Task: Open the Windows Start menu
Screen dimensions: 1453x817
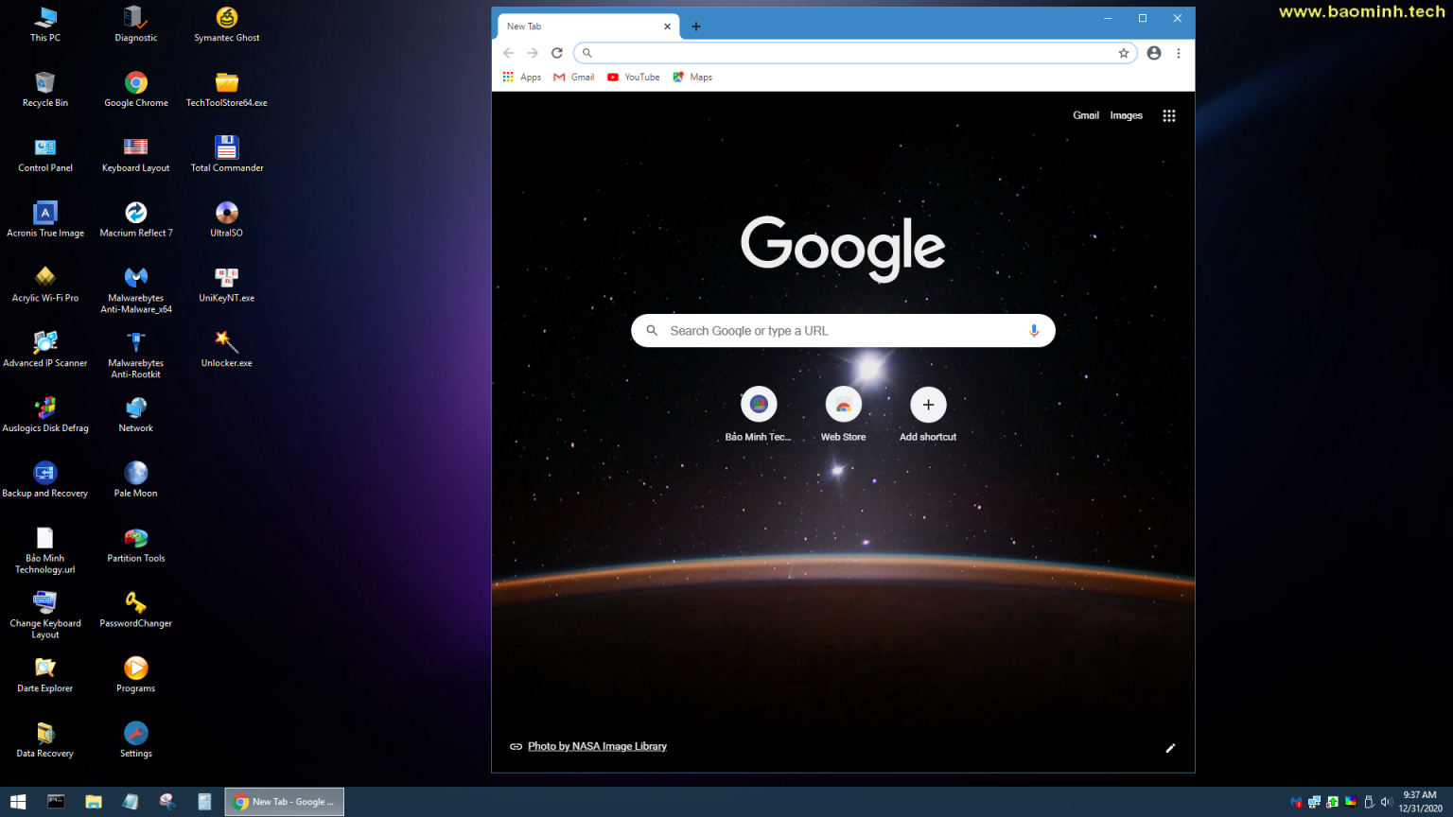Action: (18, 802)
